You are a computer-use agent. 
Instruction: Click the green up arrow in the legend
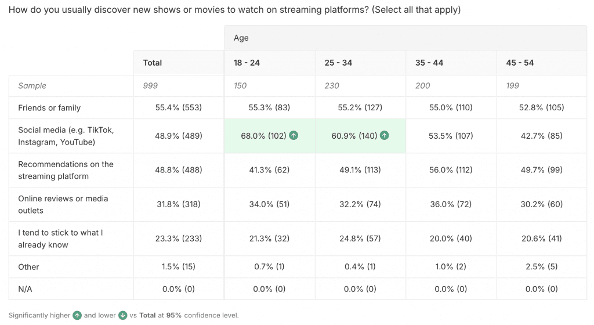point(77,315)
